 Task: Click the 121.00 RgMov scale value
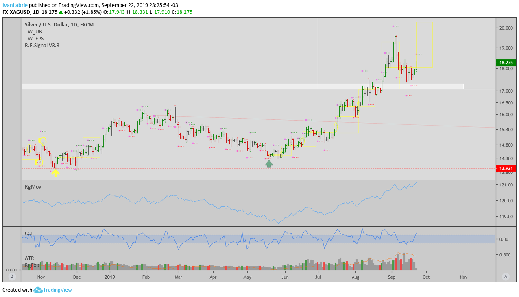pyautogui.click(x=506, y=185)
